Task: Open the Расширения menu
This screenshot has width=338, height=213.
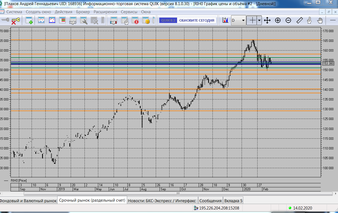Action: click(105, 12)
